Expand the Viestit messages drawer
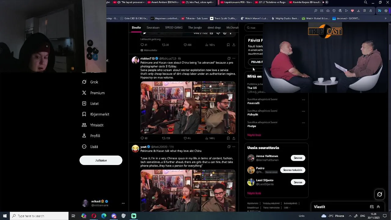 [378, 207]
